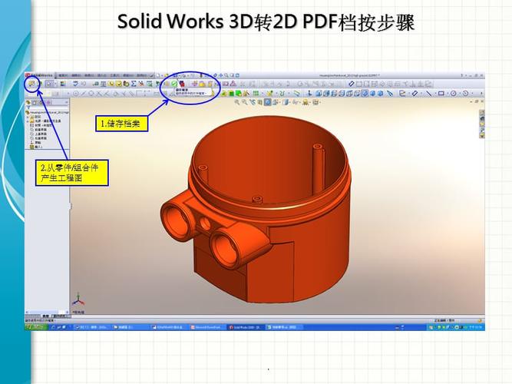512x384 pixels.
Task: Click the New document icon in title bar
Action: pos(158,75)
